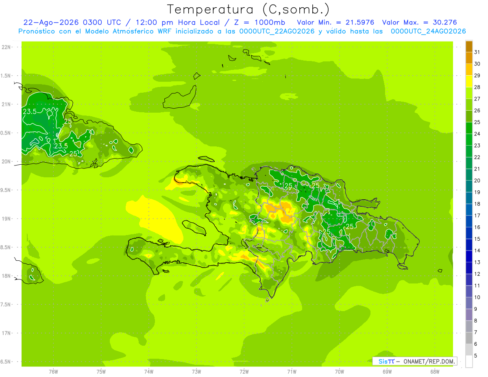The image size is (488, 377).
Task: Pick the amber swatch between 29 and 30
Action: click(469, 70)
